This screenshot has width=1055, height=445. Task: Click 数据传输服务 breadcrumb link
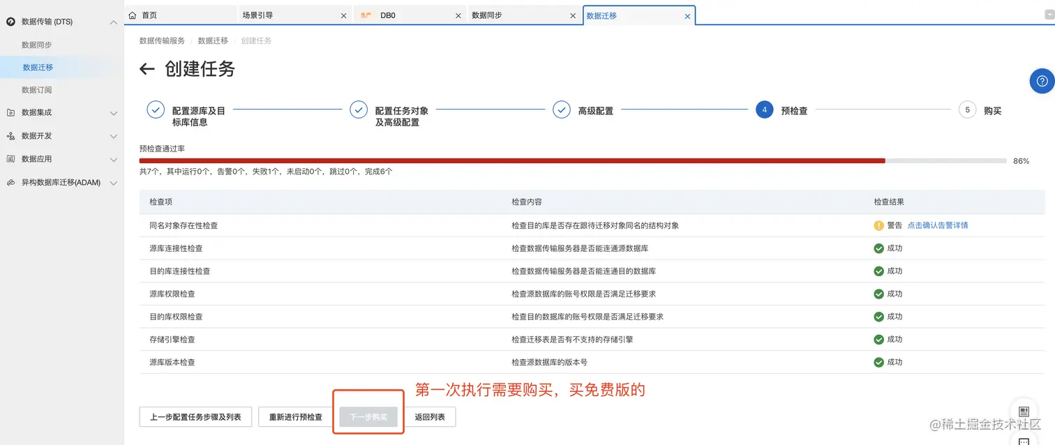pyautogui.click(x=162, y=40)
